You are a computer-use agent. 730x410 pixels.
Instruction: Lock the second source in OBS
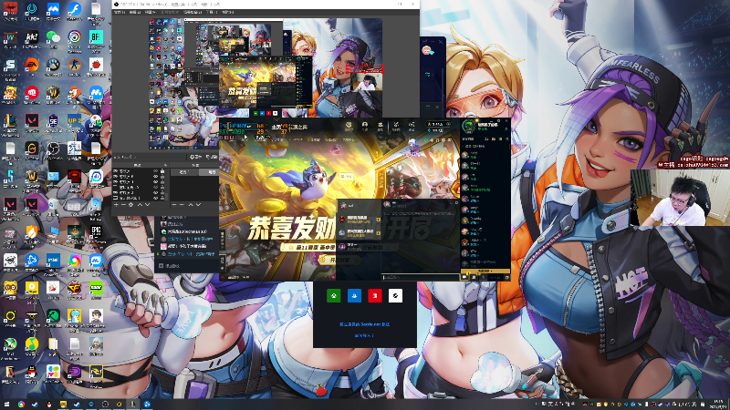click(x=162, y=177)
